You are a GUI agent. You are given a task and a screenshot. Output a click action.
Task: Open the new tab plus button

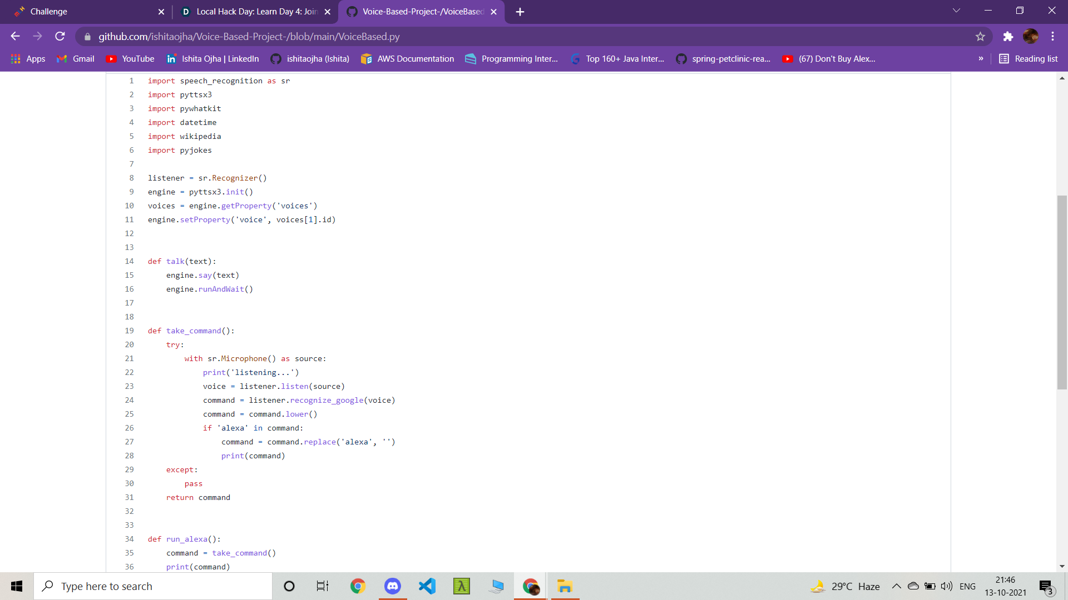click(x=520, y=12)
